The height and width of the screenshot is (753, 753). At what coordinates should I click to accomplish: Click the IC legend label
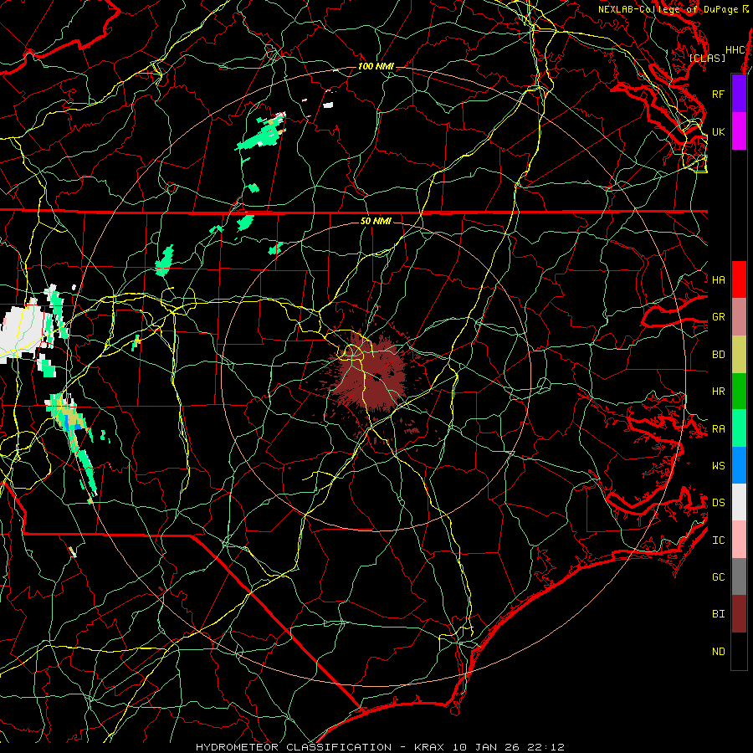[719, 540]
